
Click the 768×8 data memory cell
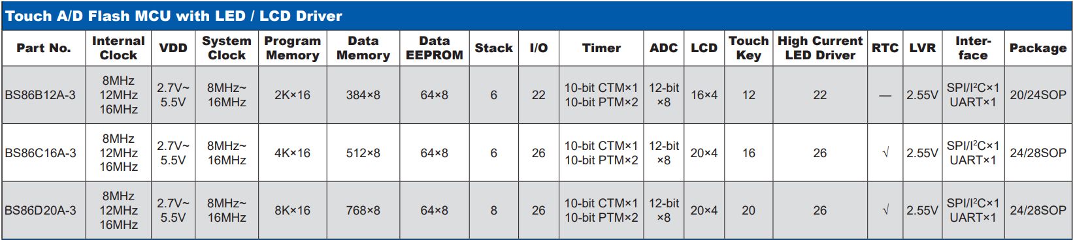pyautogui.click(x=363, y=211)
